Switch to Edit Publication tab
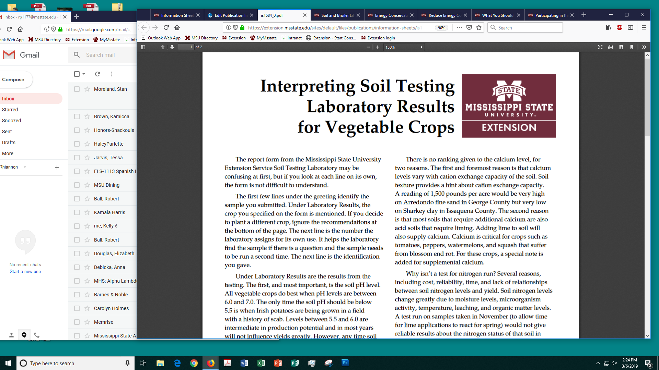Viewport: 659px width, 370px height. [x=231, y=15]
